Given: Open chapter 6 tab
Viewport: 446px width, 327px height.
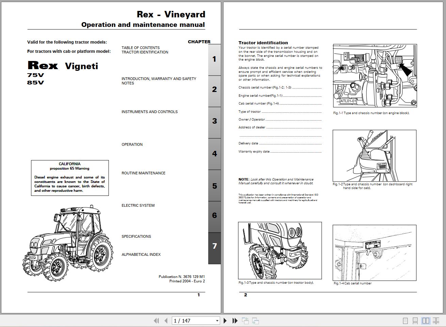Looking at the screenshot, I should coord(214,217).
